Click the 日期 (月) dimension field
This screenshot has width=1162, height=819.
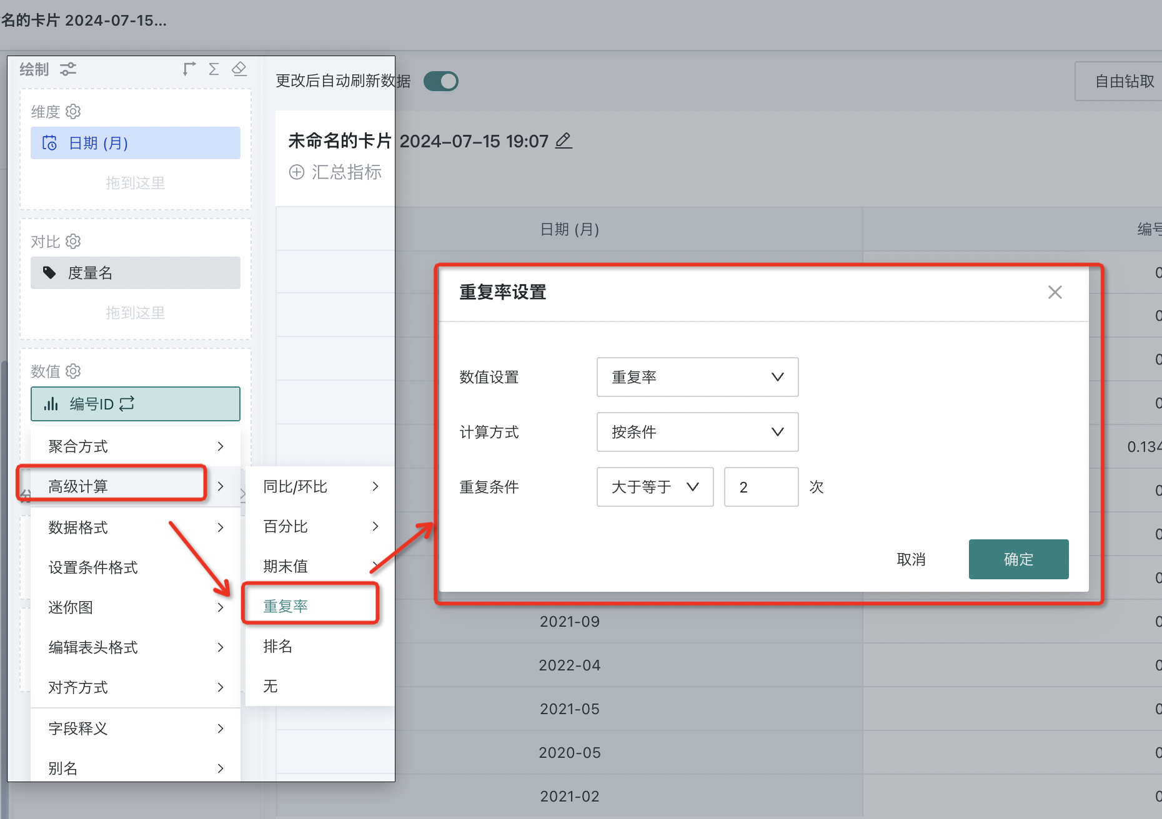tap(136, 143)
